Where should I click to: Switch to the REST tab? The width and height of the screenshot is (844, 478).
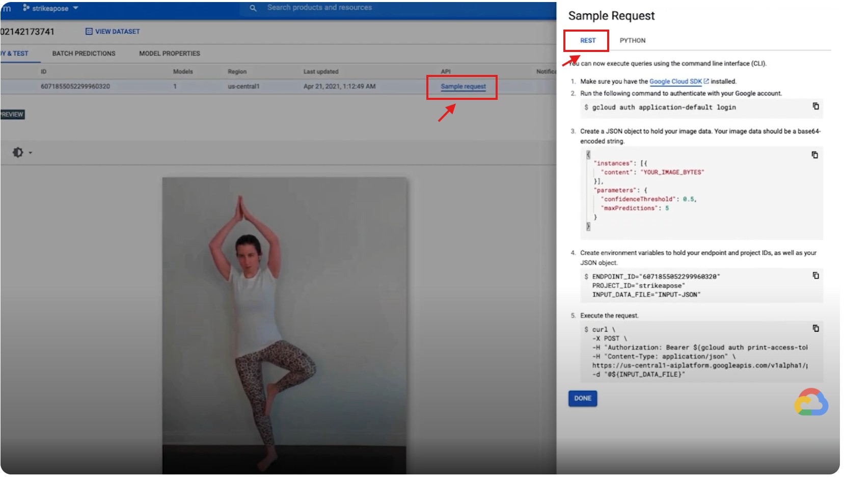[587, 41]
